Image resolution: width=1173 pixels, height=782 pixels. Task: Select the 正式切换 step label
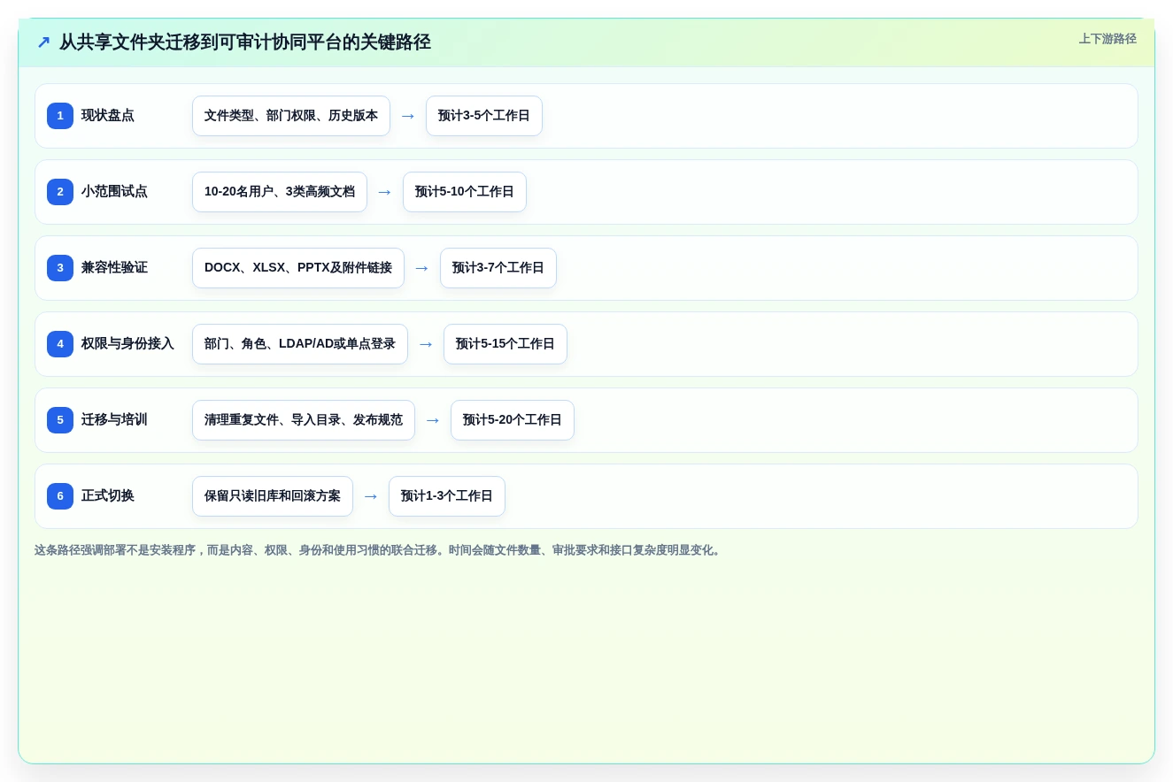pyautogui.click(x=108, y=496)
